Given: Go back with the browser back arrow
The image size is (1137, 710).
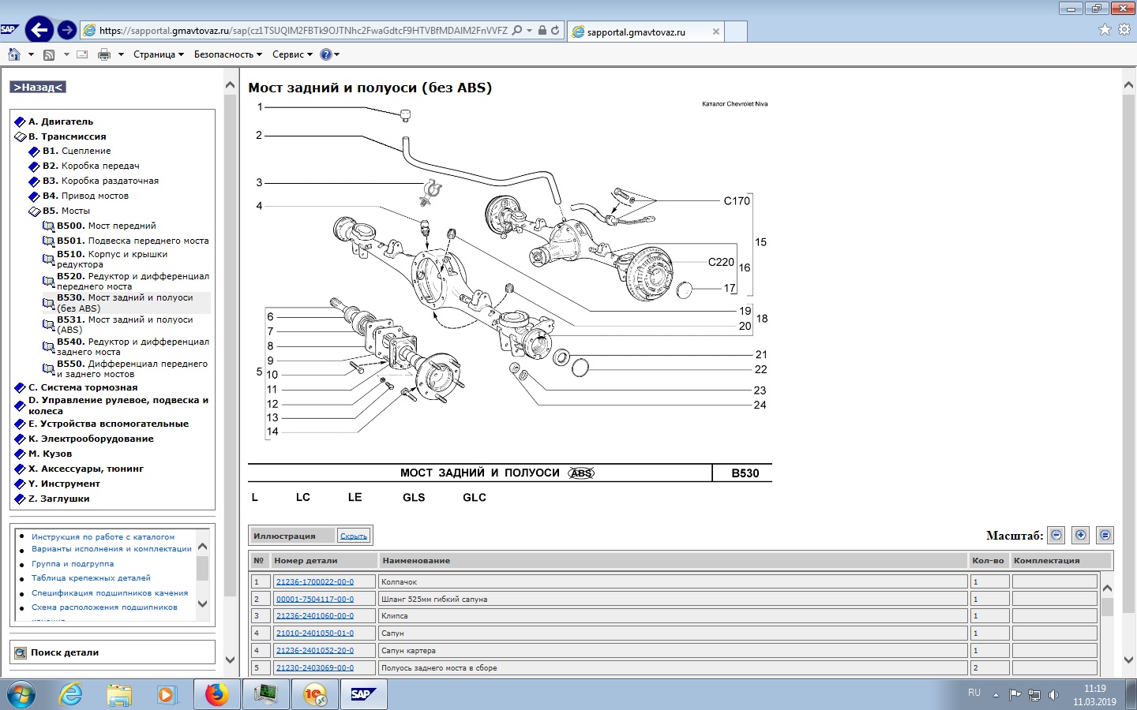Looking at the screenshot, I should [x=39, y=30].
